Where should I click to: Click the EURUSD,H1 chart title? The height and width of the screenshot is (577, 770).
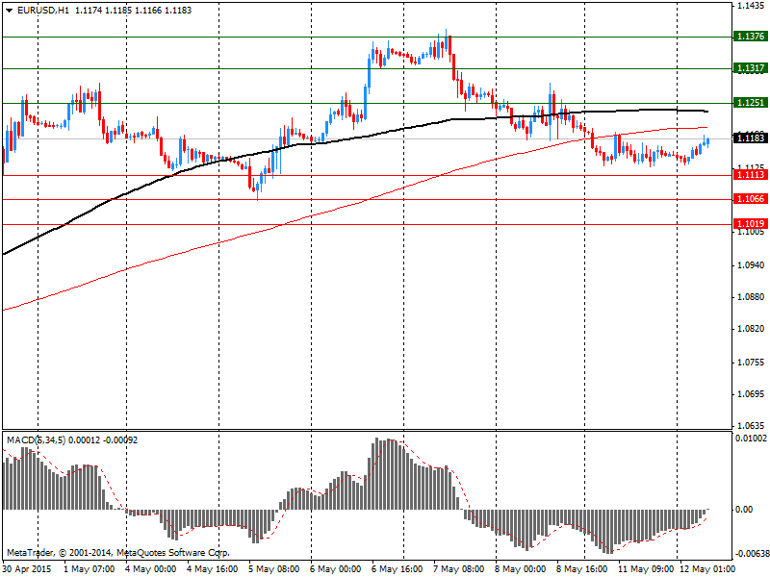(x=43, y=11)
